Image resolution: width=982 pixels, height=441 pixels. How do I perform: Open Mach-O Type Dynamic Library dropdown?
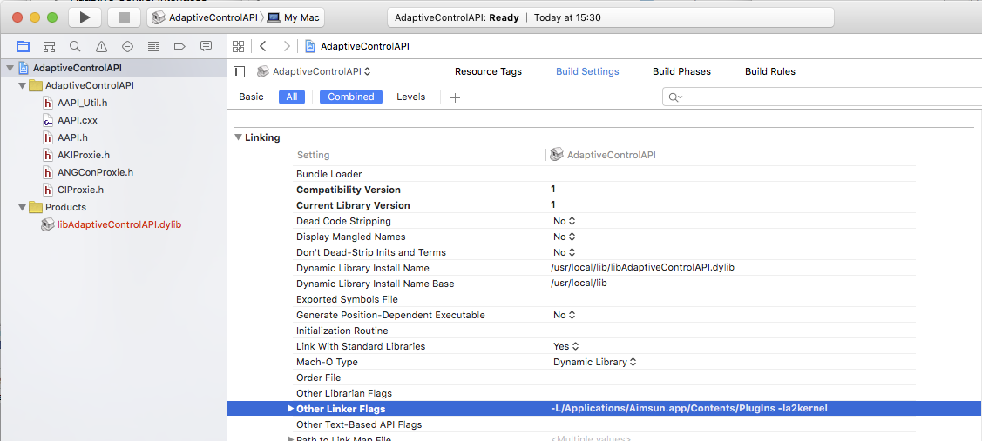pyautogui.click(x=594, y=362)
